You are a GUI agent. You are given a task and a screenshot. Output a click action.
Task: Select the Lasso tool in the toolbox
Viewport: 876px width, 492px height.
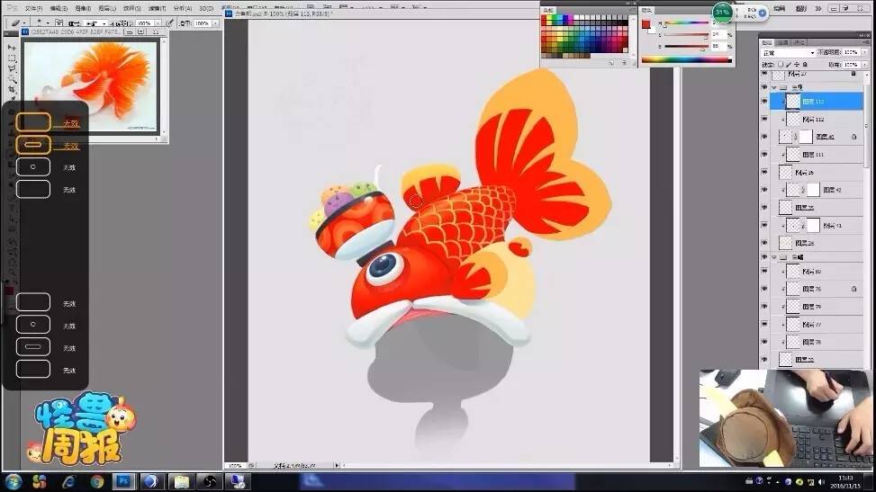tap(13, 68)
